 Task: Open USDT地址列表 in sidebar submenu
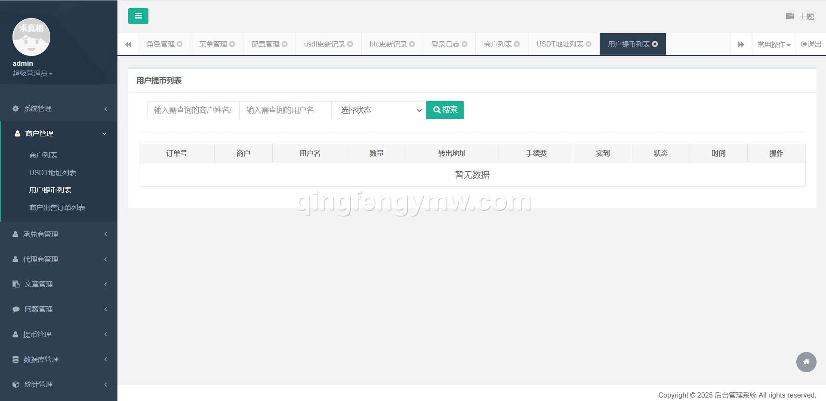point(52,173)
